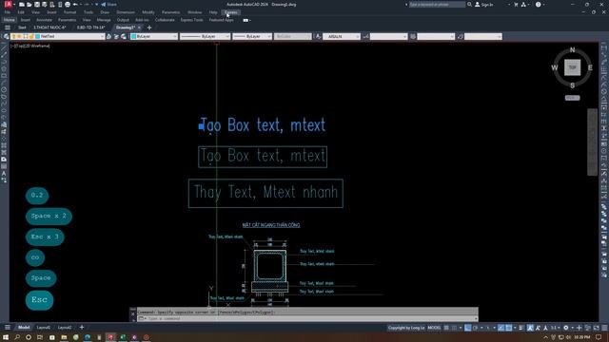
Task: Open the WCS dropdown below the ViewCube
Action: coord(573,98)
